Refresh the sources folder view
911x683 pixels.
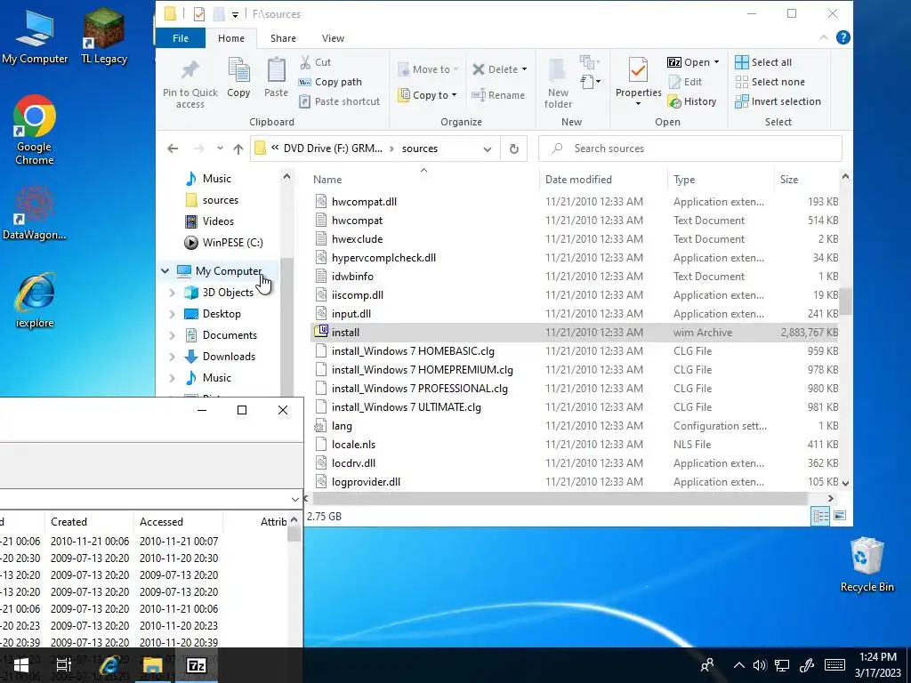(513, 149)
